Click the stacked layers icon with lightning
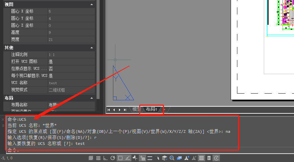 165,158
